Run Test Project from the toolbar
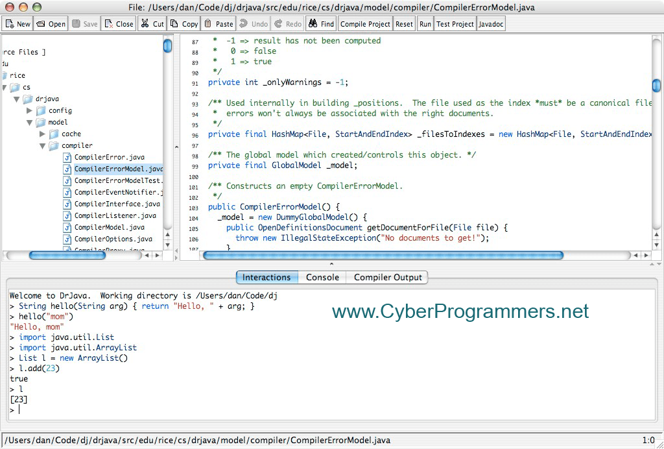 coord(455,23)
